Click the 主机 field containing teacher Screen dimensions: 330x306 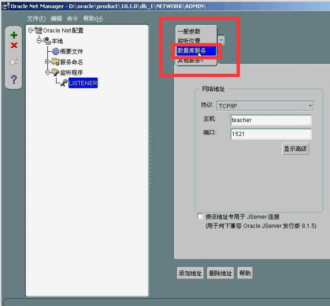tap(271, 120)
